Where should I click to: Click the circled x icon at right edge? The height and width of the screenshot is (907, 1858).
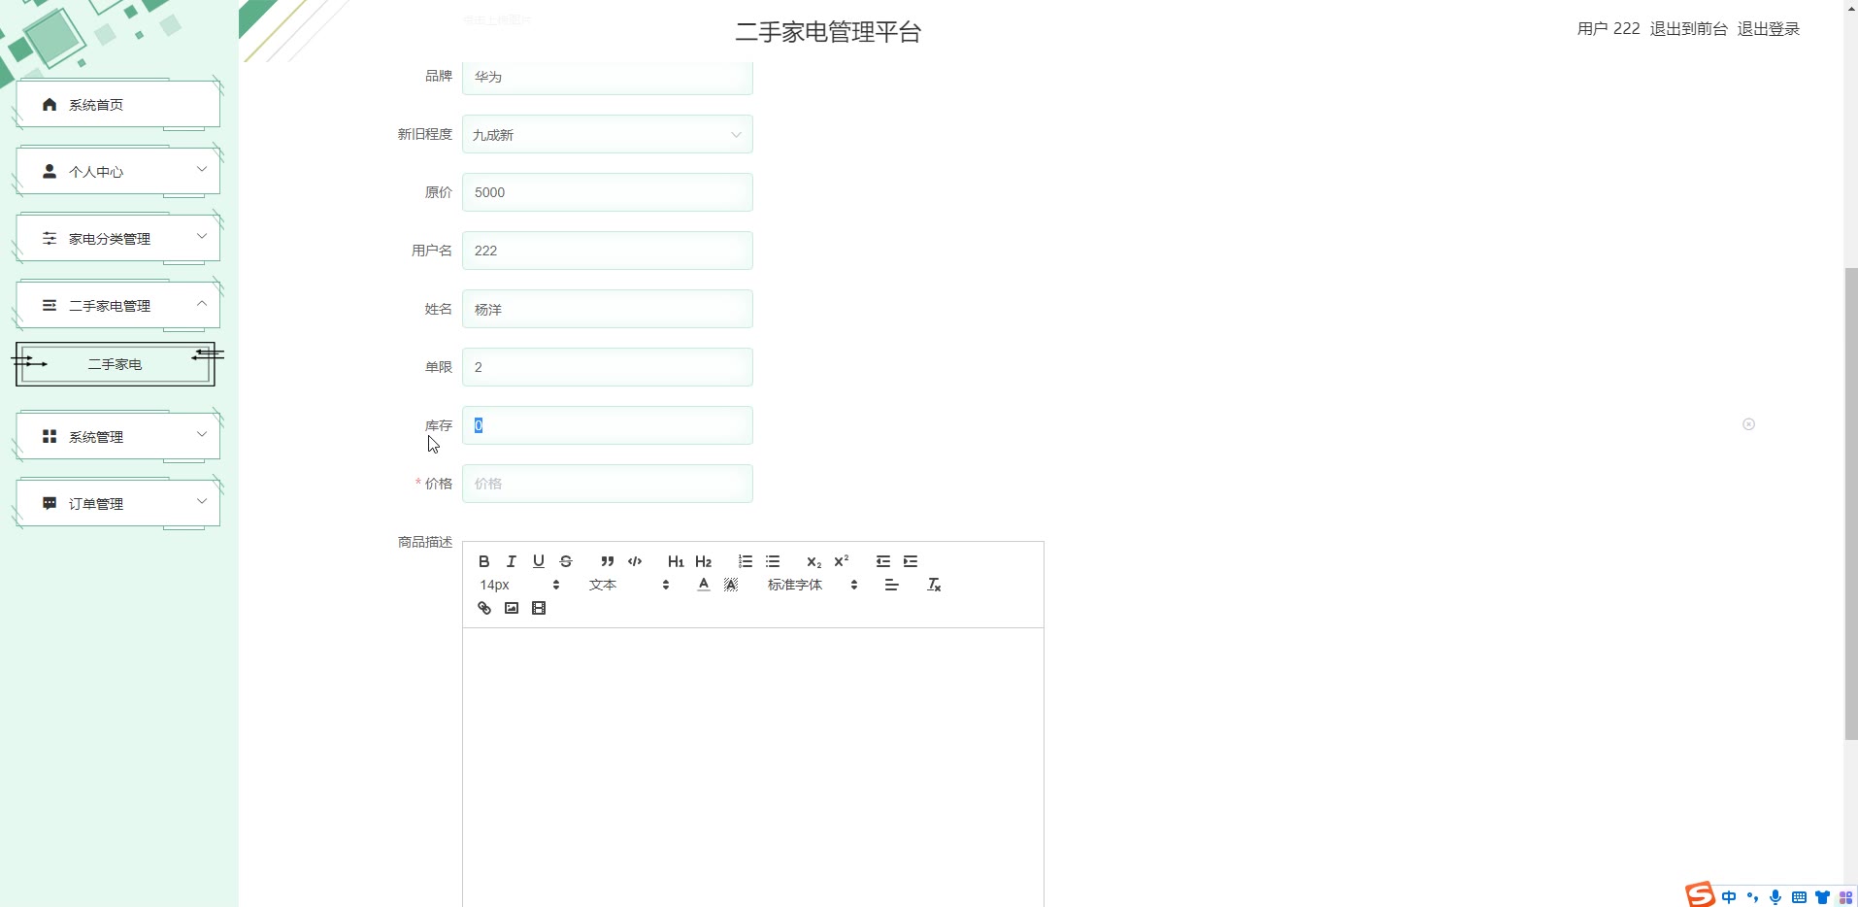pyautogui.click(x=1748, y=424)
